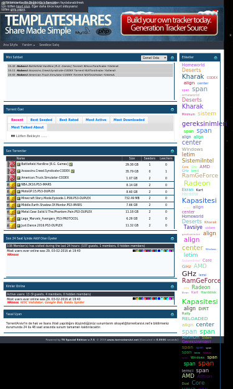
Task: Collapse the Etiketler sidebar panel
Action: point(216,58)
